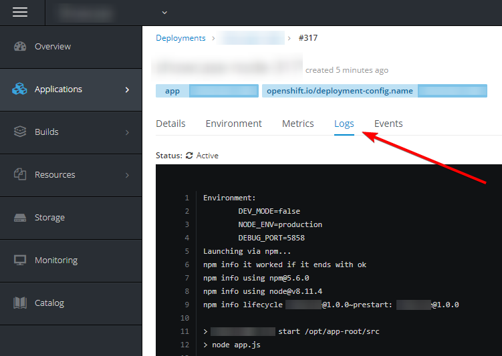
Task: Click 'created 5 minutes ago' text
Action: click(347, 70)
